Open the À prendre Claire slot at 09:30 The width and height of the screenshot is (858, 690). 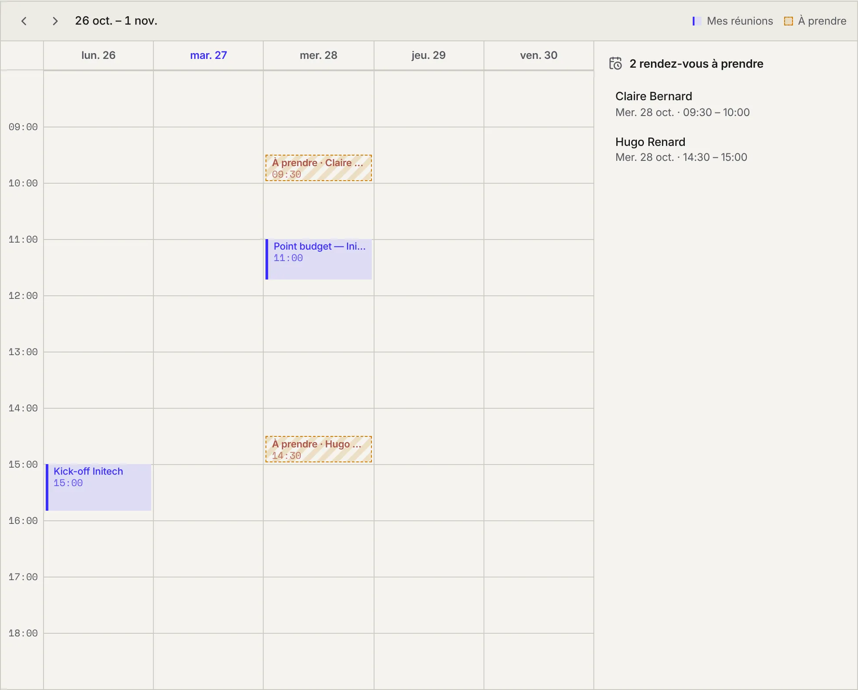(319, 168)
